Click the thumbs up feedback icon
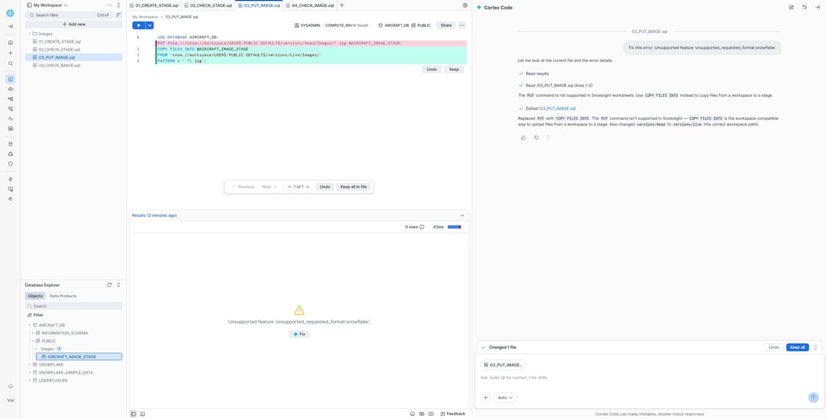The width and height of the screenshot is (827, 419). [x=523, y=138]
